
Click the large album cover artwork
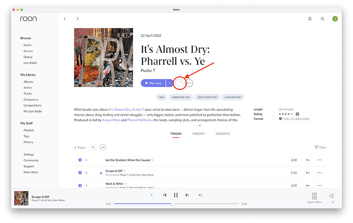pyautogui.click(x=103, y=58)
